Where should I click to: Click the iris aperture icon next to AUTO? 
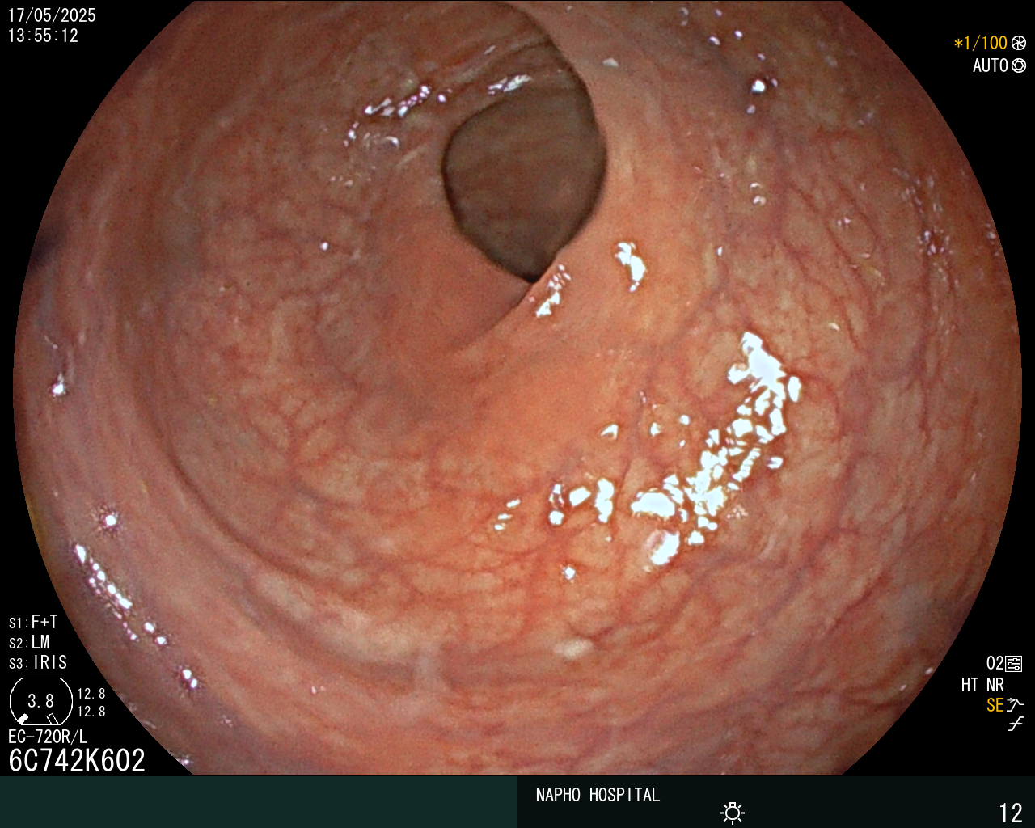click(x=1018, y=65)
